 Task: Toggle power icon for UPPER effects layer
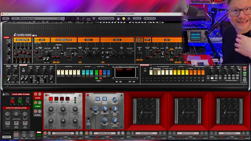click(36, 94)
